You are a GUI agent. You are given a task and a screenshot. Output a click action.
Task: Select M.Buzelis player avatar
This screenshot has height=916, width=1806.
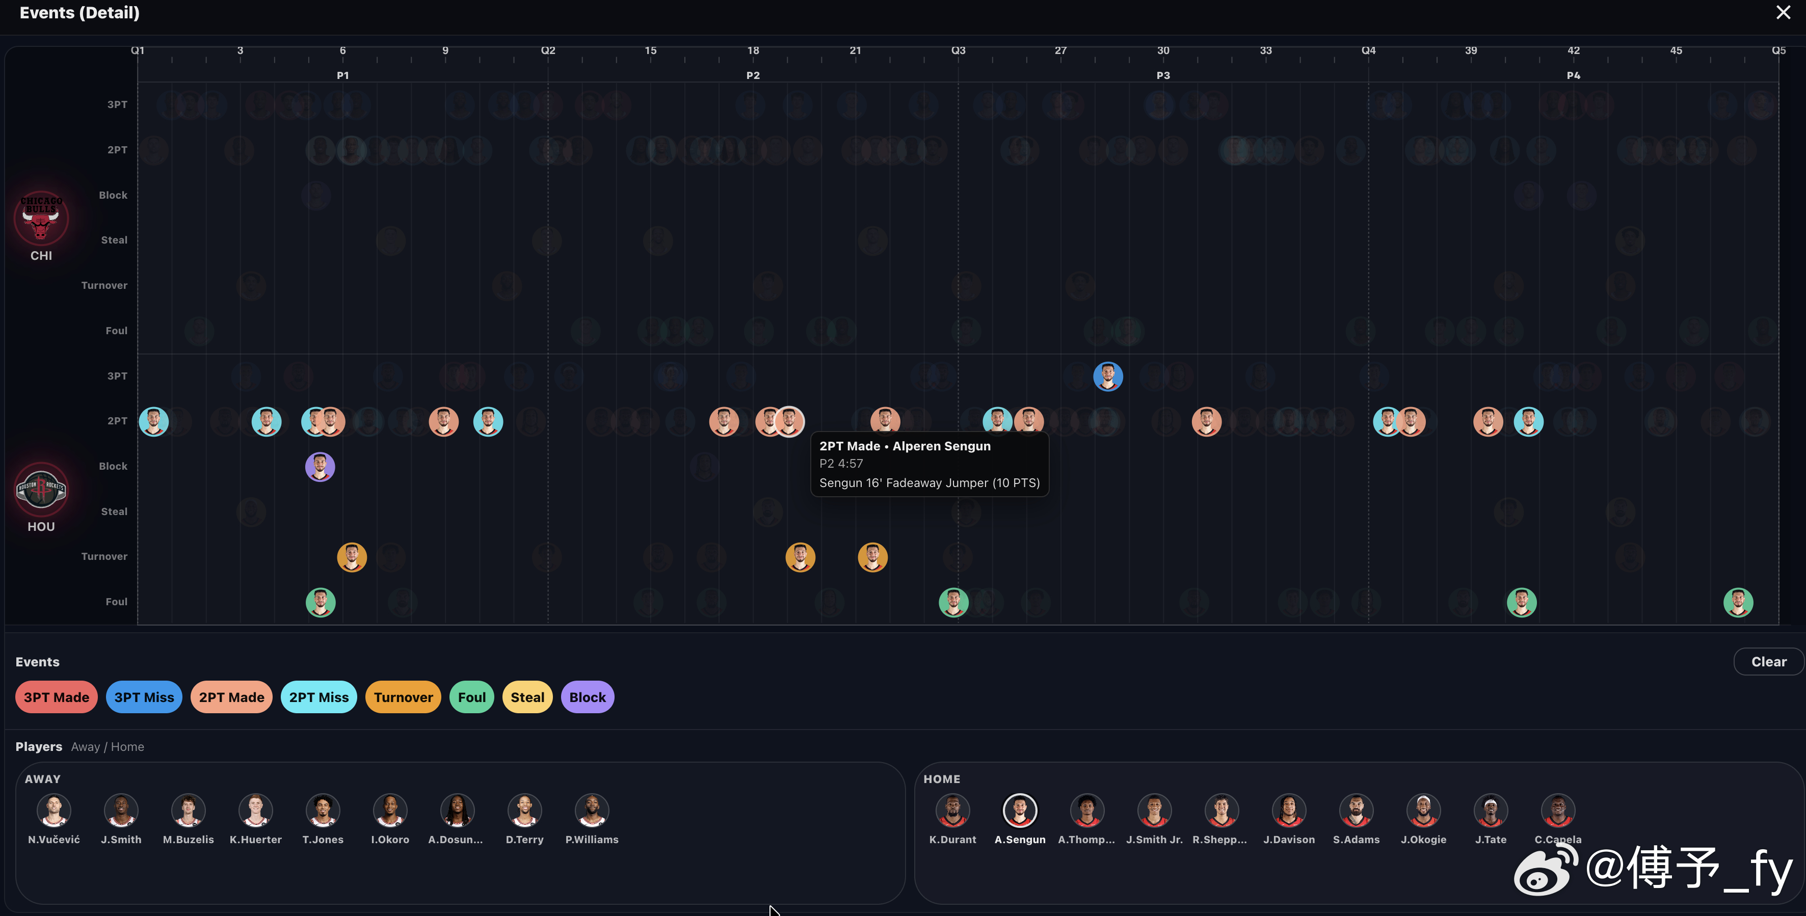click(188, 811)
